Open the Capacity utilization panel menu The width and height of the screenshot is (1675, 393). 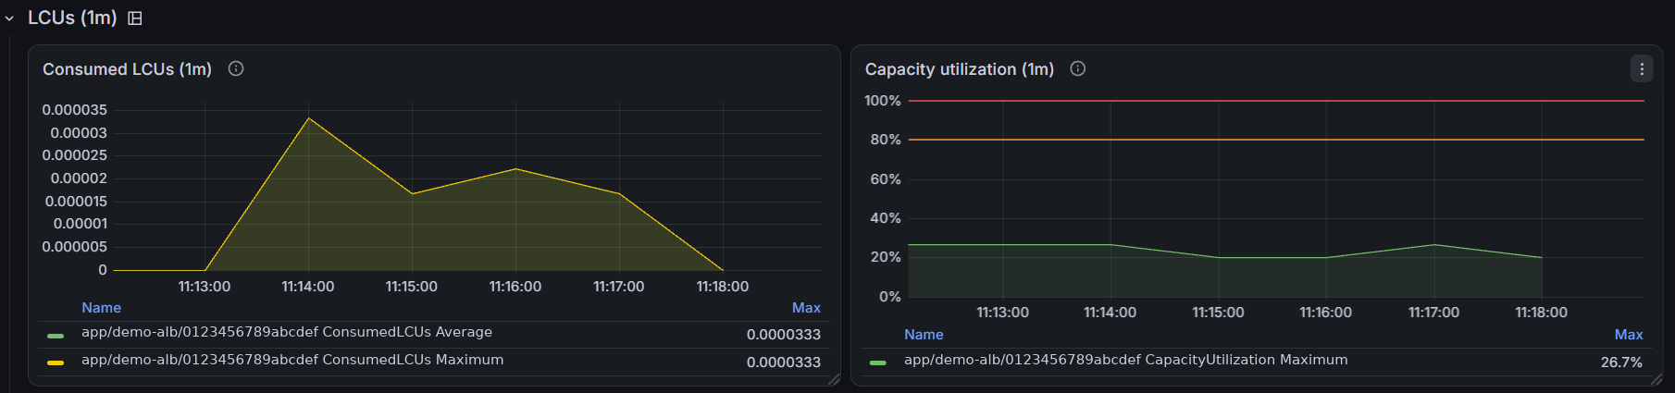(1642, 68)
